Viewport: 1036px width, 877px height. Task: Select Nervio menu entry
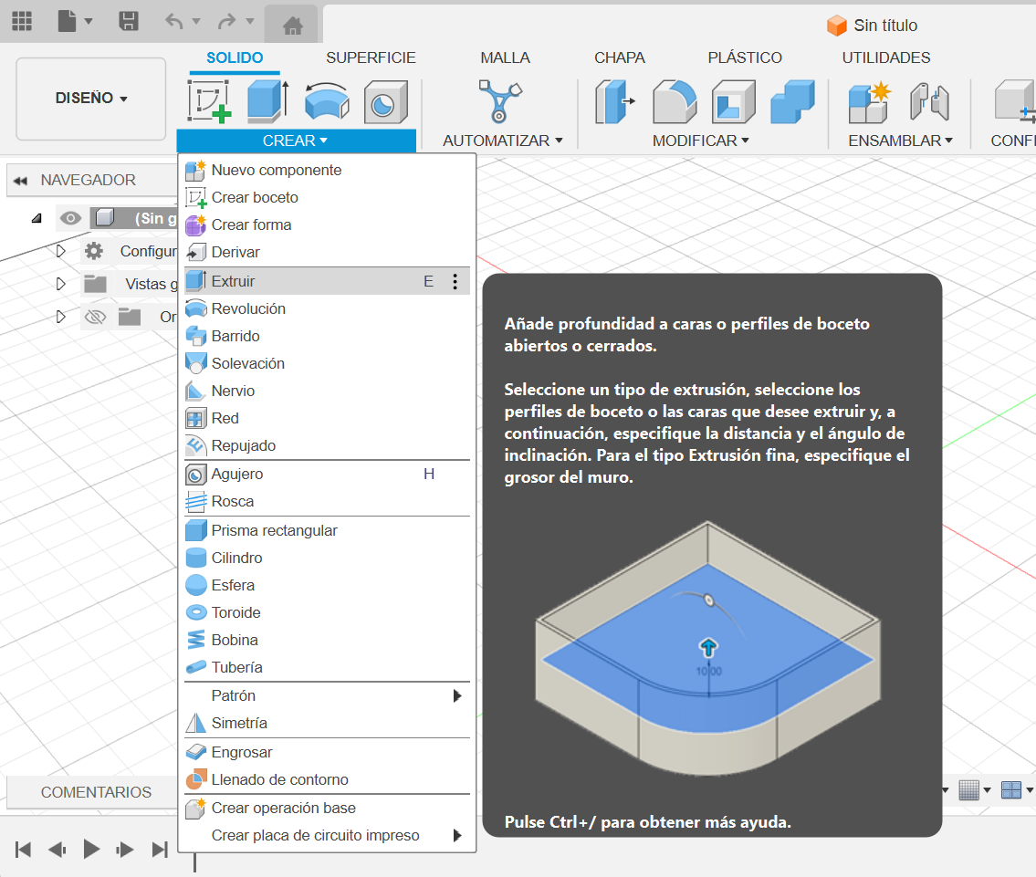tap(327, 391)
